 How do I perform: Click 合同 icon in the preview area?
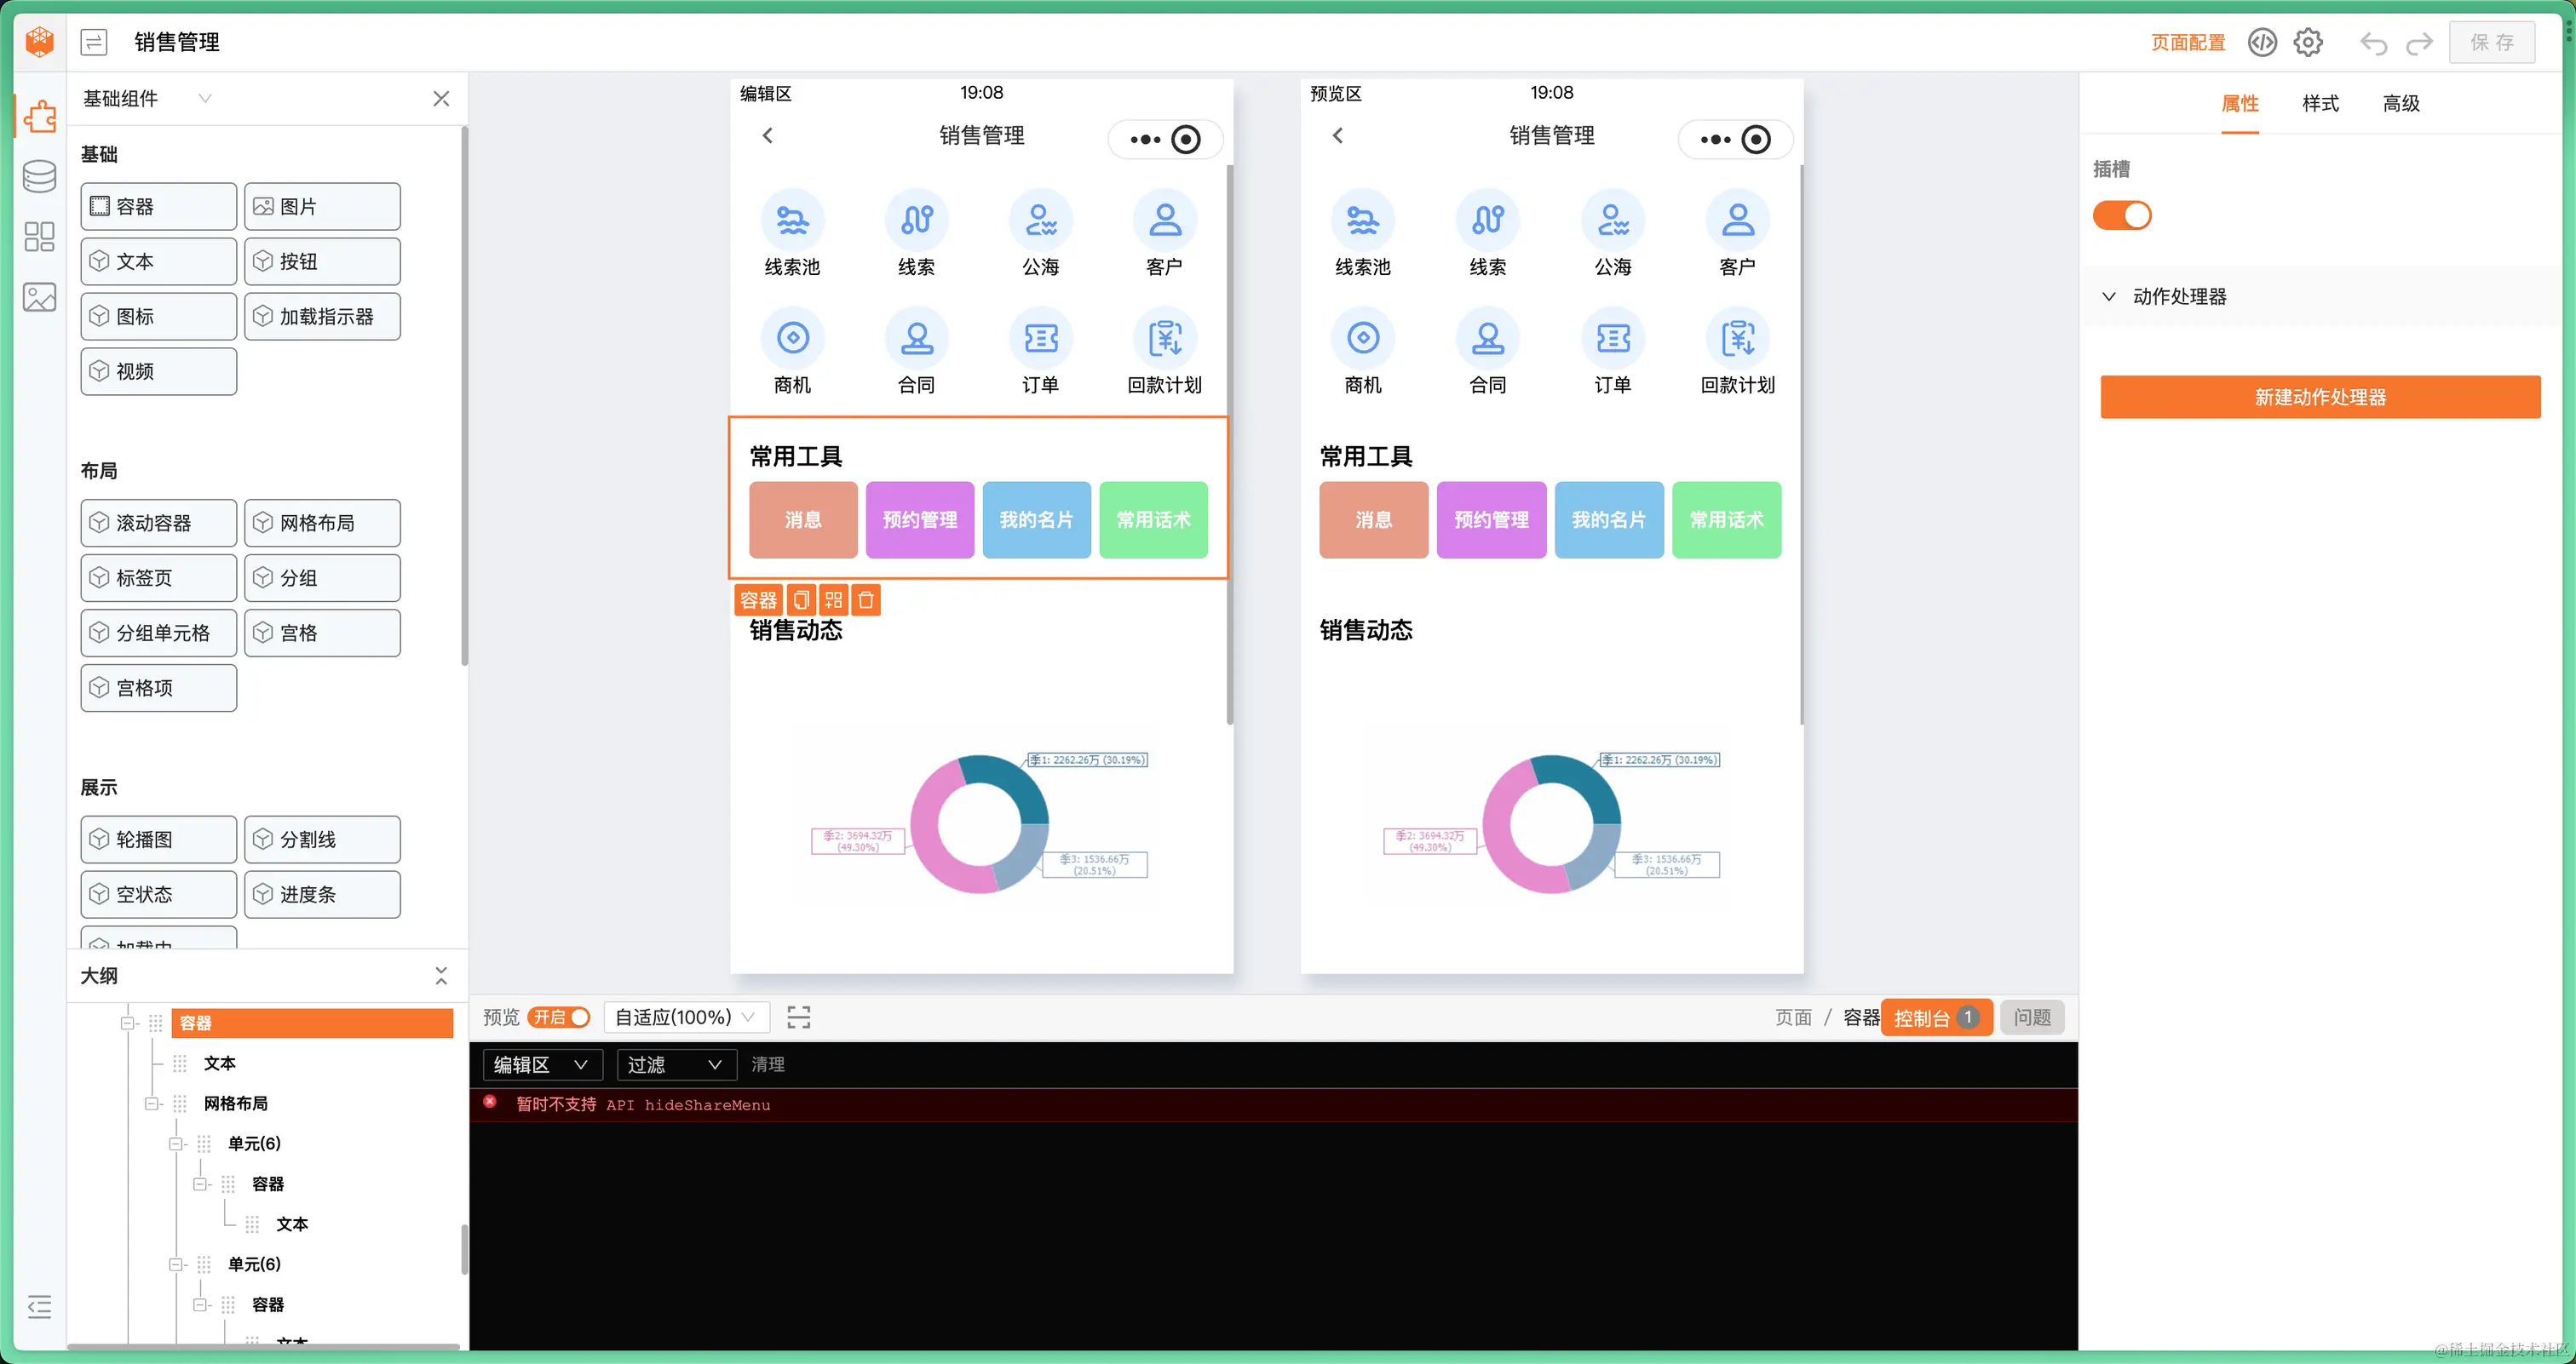1487,338
